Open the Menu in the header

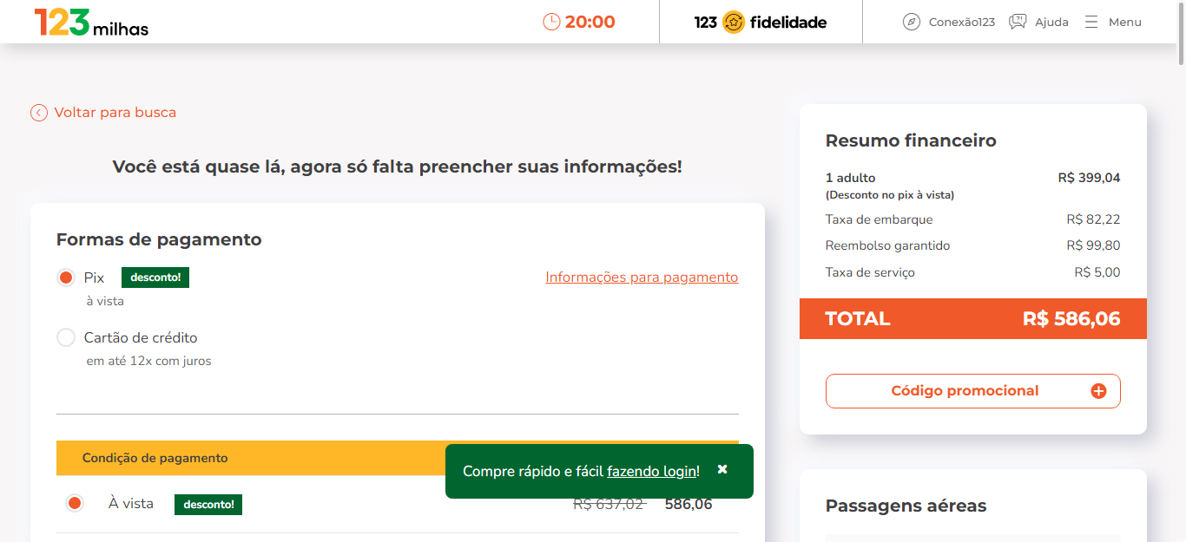[x=1113, y=22]
